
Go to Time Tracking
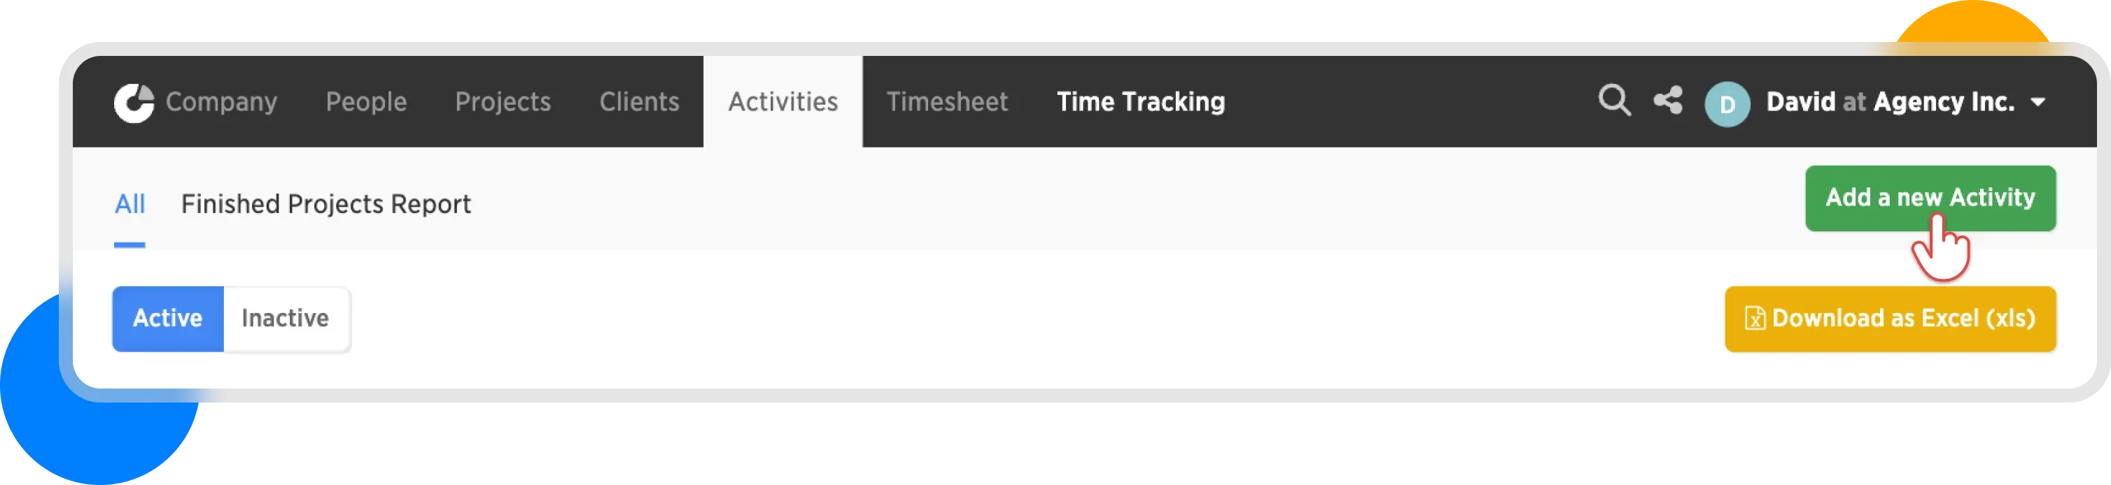coord(1141,102)
